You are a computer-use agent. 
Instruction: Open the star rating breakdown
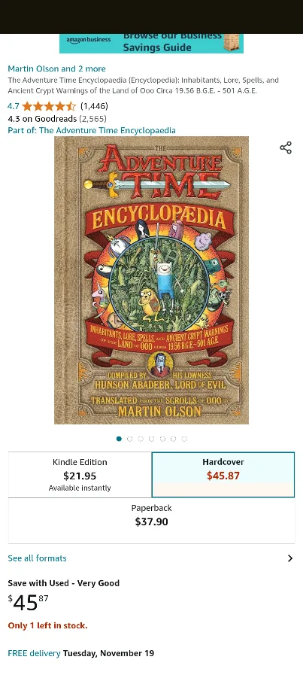49,106
